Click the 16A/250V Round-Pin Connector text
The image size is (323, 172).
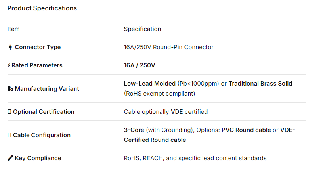coord(168,47)
